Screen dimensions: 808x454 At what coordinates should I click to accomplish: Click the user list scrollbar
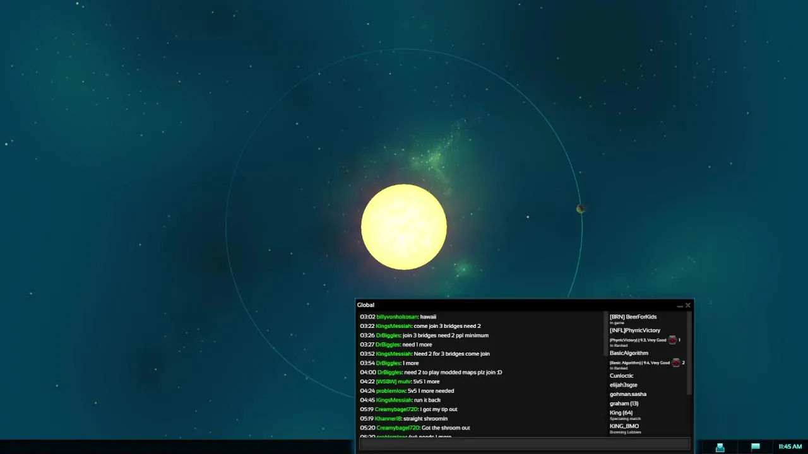[689, 353]
